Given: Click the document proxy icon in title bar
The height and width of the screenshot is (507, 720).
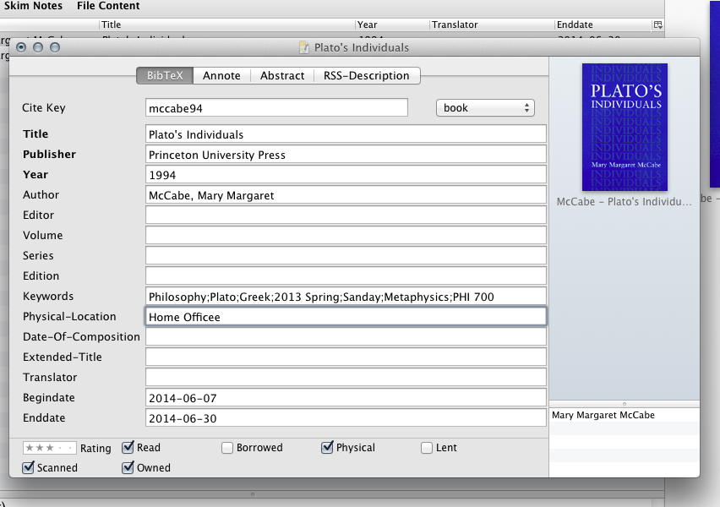Looking at the screenshot, I should click(304, 48).
